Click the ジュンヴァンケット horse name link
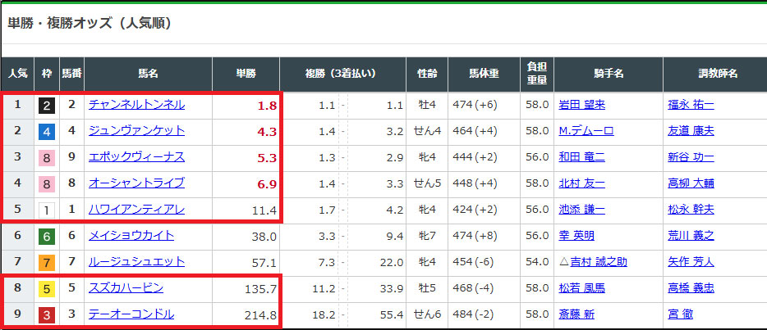Screen dimensions: 767x330 click(x=136, y=131)
